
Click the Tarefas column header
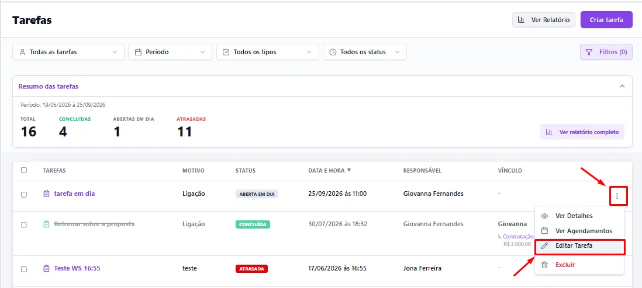54,171
